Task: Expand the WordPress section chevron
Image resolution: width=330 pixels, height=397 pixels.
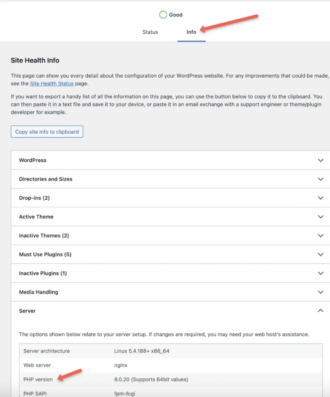Action: pos(320,160)
